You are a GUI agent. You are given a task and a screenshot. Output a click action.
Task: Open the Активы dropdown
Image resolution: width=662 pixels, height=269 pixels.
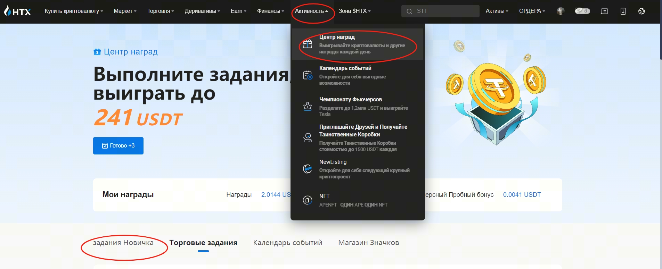click(x=497, y=11)
